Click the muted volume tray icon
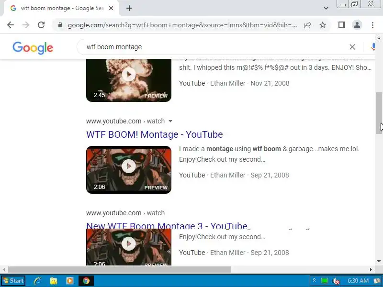Viewport: 383px width, 287px height. point(336,281)
